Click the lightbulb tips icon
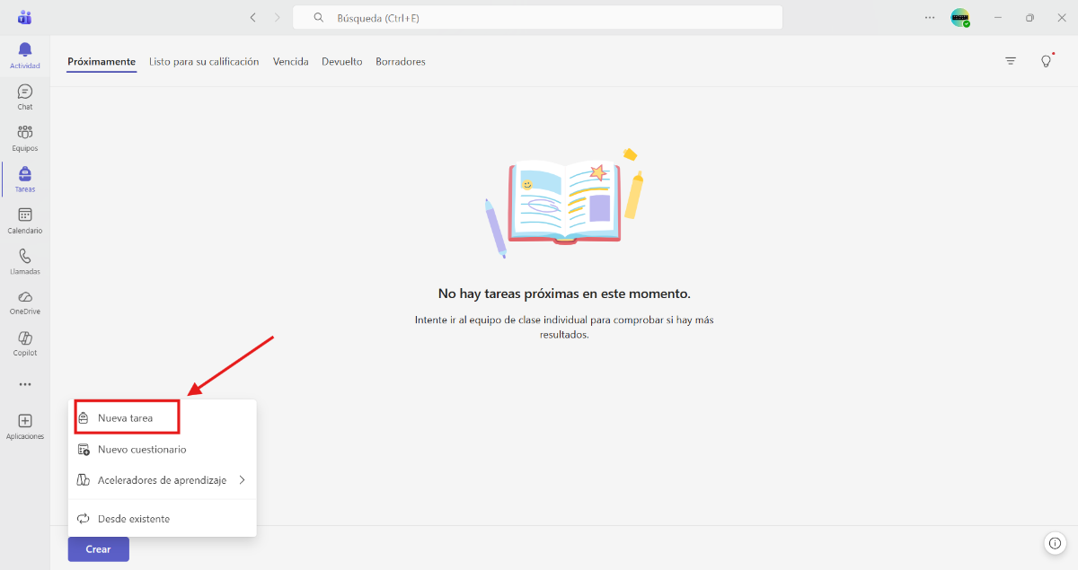Image resolution: width=1078 pixels, height=570 pixels. (1046, 61)
